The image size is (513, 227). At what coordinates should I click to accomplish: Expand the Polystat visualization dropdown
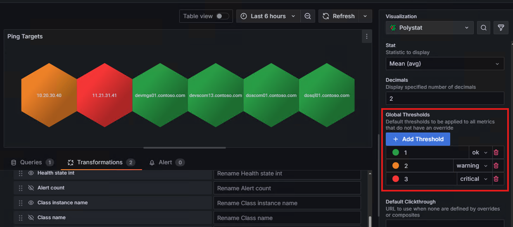point(429,28)
